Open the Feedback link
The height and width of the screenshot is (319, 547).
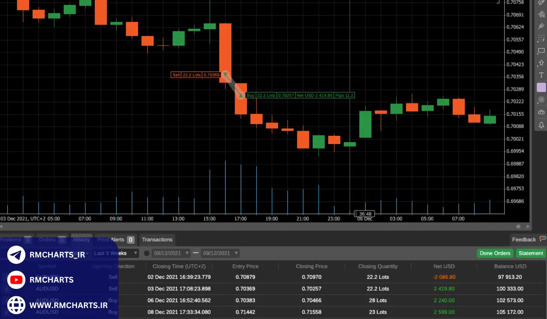coord(524,240)
